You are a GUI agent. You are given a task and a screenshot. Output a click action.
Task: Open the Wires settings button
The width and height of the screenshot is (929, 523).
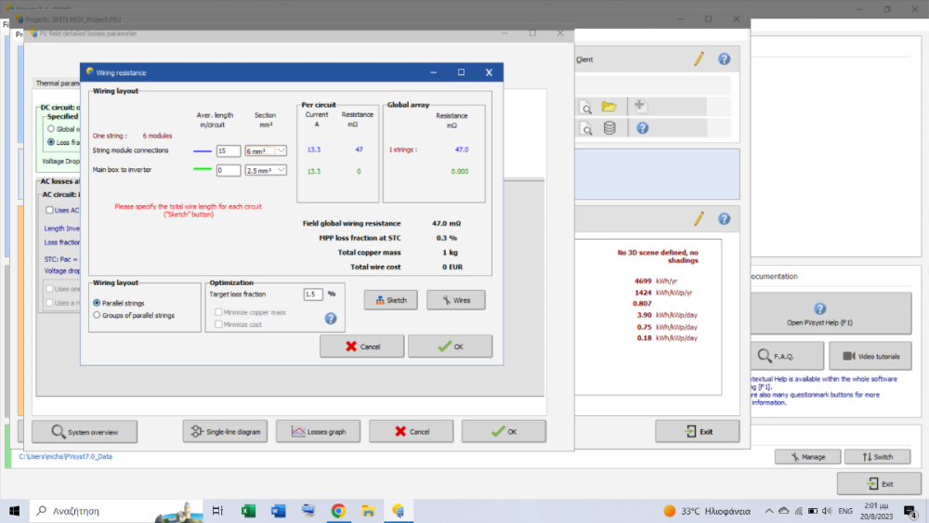pyautogui.click(x=455, y=300)
